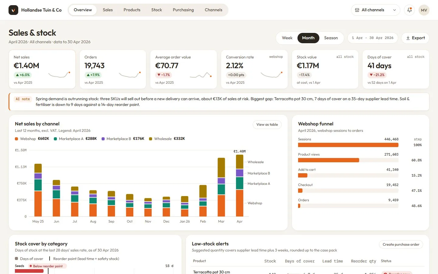Click the Below reorder point badge for Seeds
This screenshot has width=438, height=274.
pos(47,266)
